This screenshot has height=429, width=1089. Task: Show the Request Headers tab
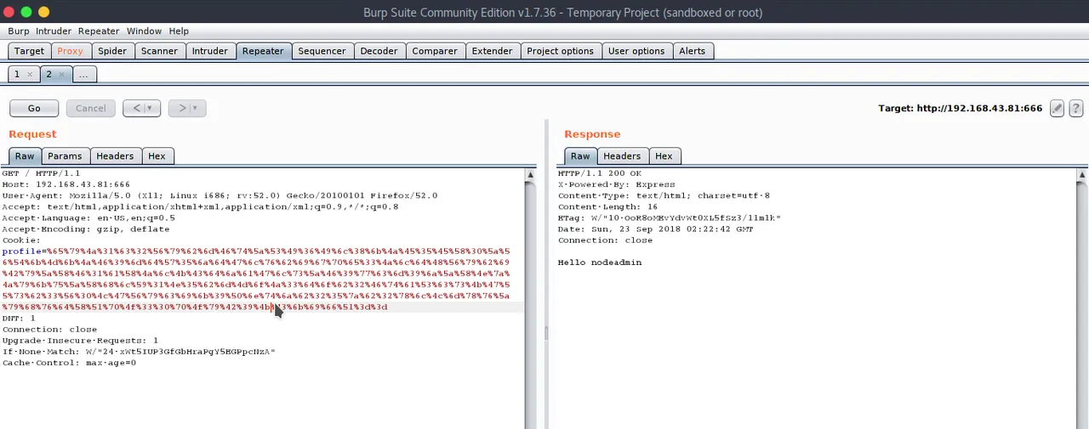pyautogui.click(x=115, y=156)
